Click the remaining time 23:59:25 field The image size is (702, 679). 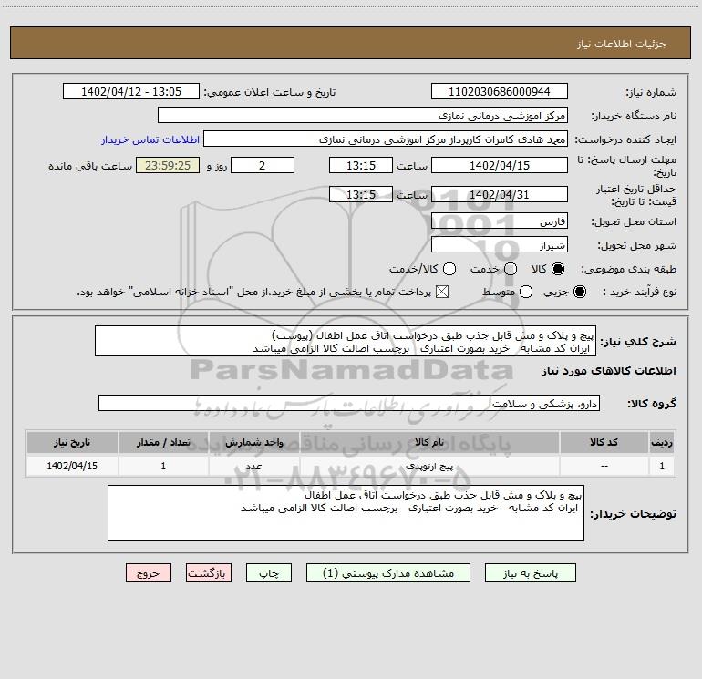point(168,165)
